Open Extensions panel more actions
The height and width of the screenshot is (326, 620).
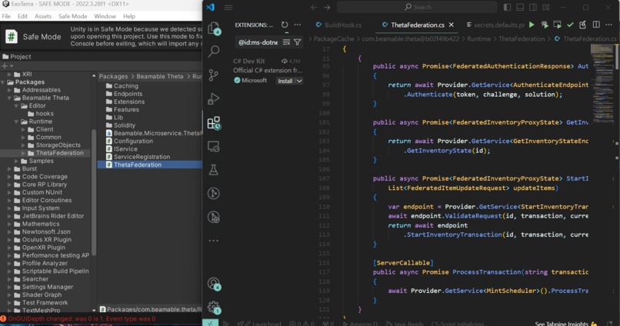(x=298, y=25)
